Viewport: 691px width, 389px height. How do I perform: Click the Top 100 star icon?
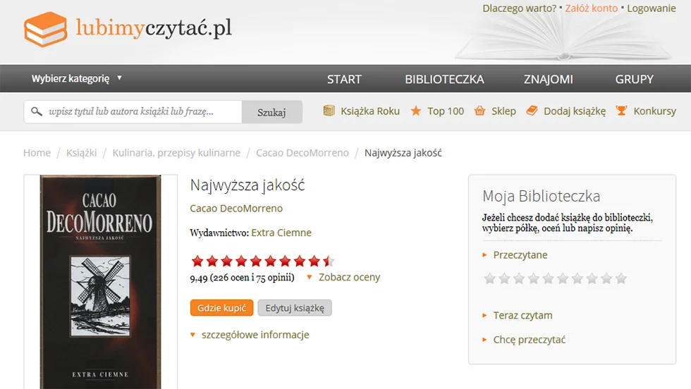point(415,111)
